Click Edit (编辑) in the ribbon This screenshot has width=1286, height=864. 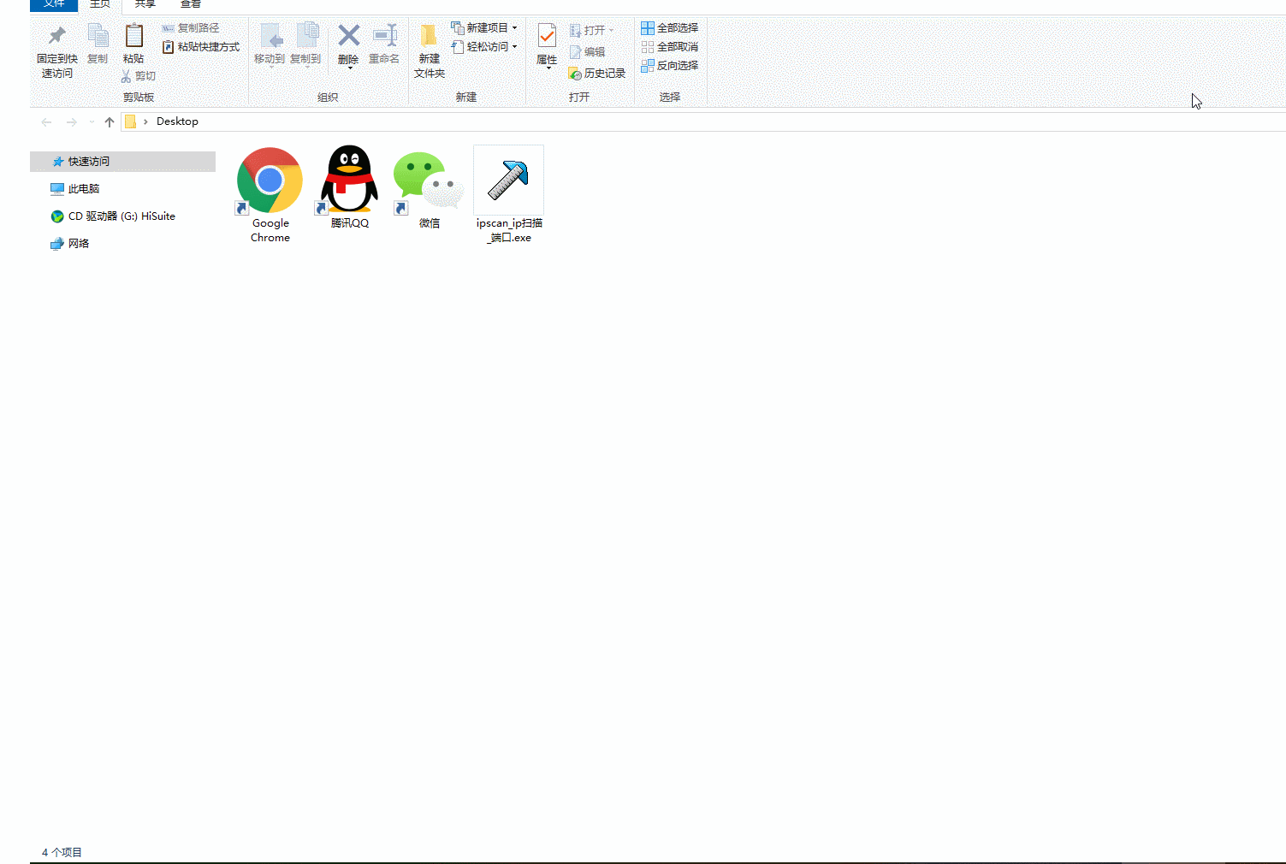click(x=587, y=52)
